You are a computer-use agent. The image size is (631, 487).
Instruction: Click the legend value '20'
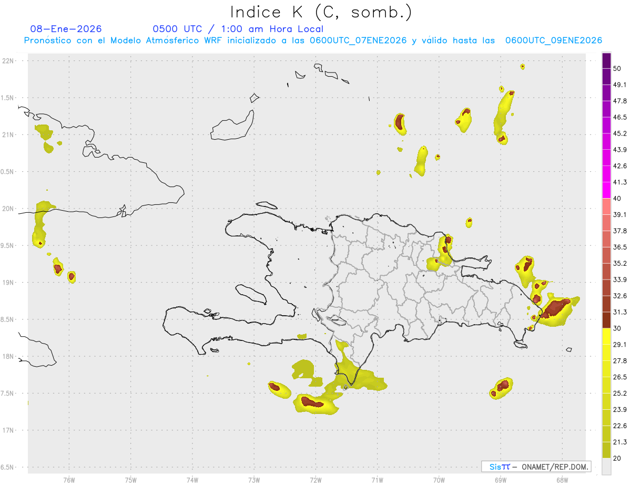(618, 458)
